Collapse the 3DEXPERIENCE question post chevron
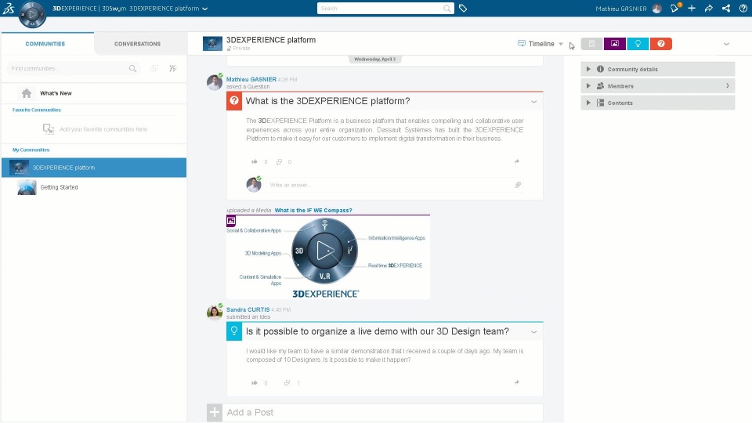The image size is (752, 423). (x=533, y=102)
